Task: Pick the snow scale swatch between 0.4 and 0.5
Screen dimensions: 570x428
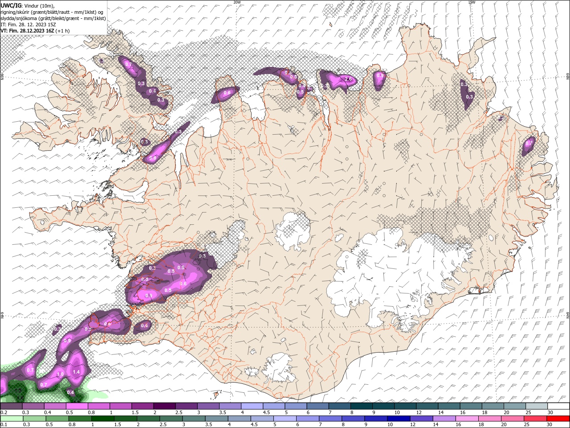Action: tap(55, 406)
